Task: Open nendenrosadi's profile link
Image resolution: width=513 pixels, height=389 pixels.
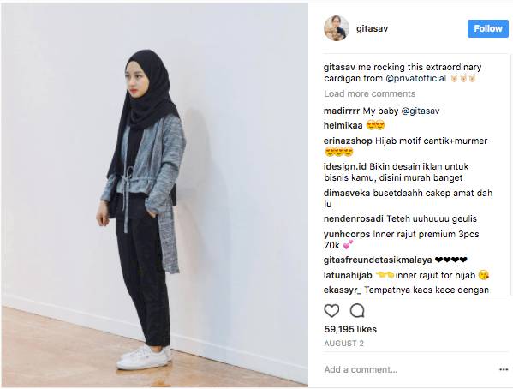Action: click(x=354, y=218)
